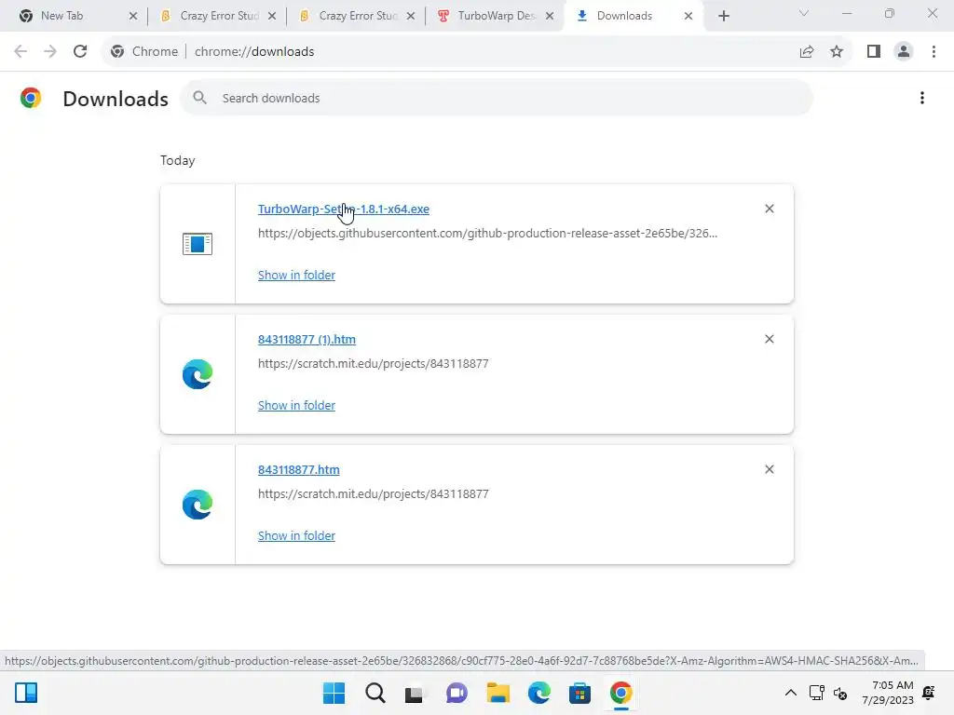
Task: Bookmark this tab with the star icon
Action: pos(837,52)
